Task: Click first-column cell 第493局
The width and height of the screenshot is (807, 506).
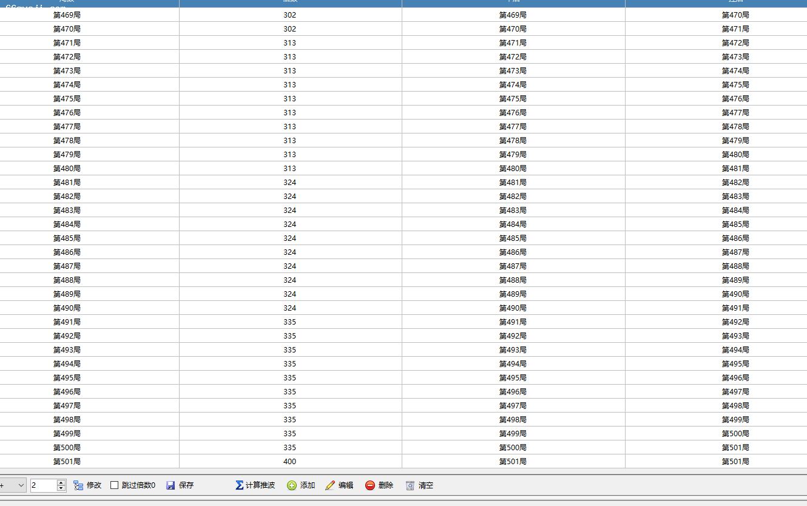Action: tap(67, 350)
